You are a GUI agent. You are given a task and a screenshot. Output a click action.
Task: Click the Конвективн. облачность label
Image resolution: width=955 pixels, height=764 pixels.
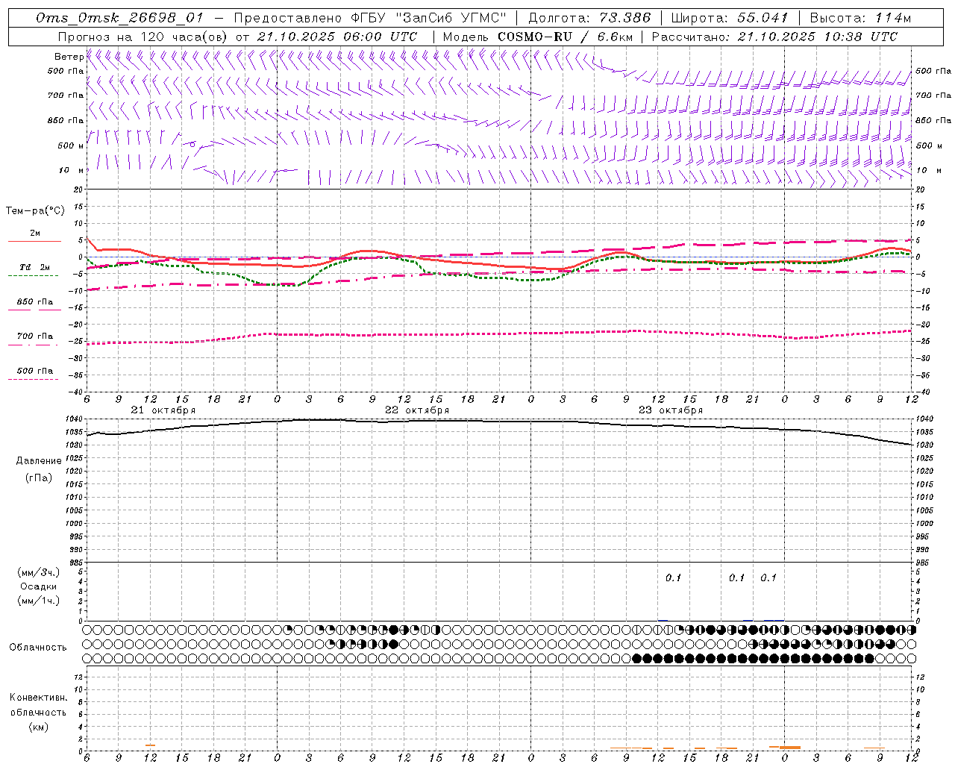[38, 705]
